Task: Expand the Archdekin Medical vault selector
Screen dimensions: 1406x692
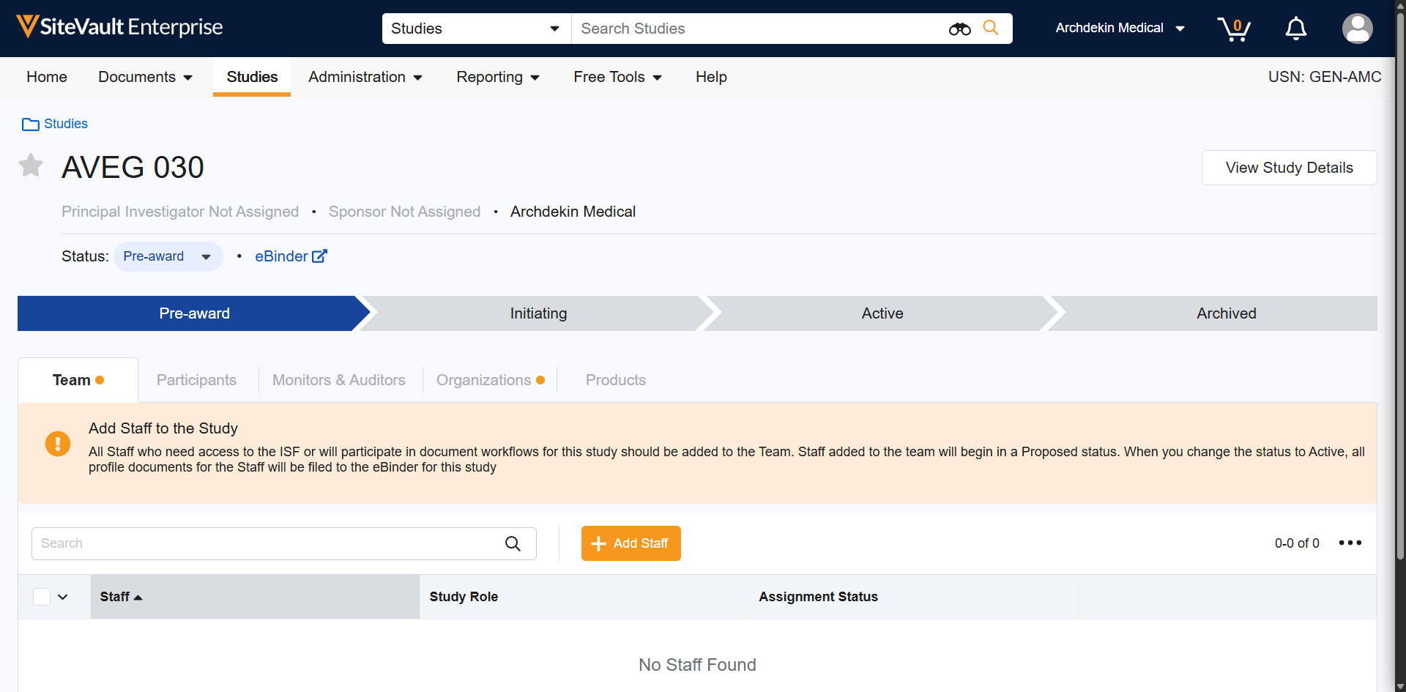Action: [x=1120, y=28]
